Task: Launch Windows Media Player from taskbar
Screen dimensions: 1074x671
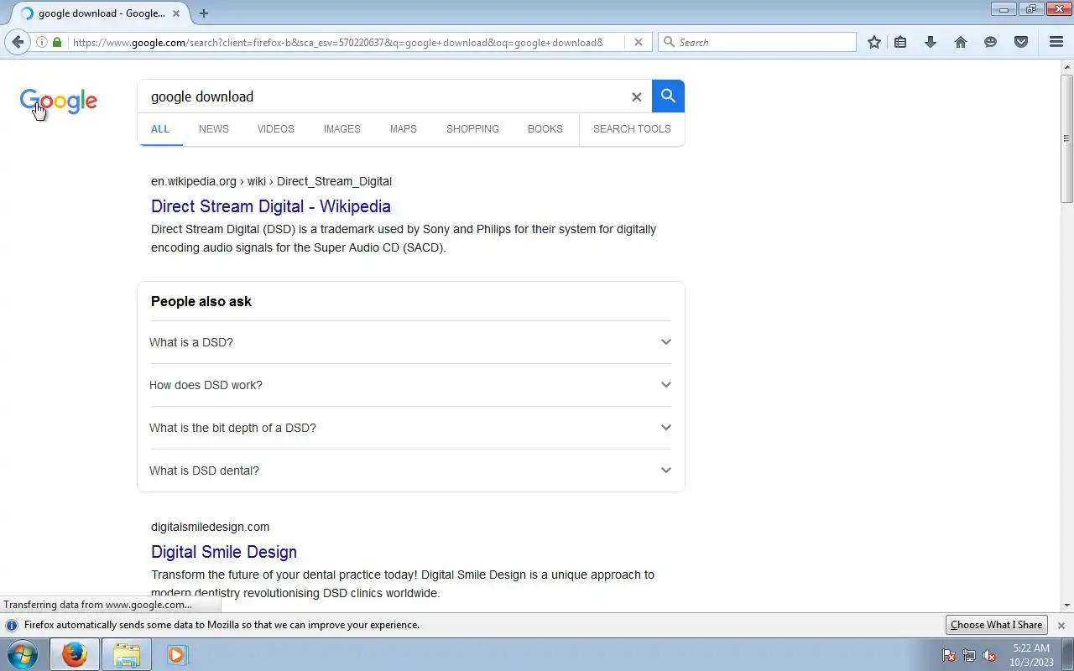Action: [177, 654]
